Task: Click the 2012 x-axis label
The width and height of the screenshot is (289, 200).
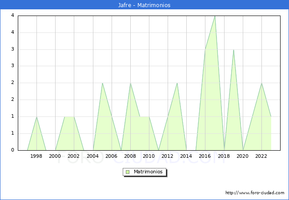Action: coord(168,156)
